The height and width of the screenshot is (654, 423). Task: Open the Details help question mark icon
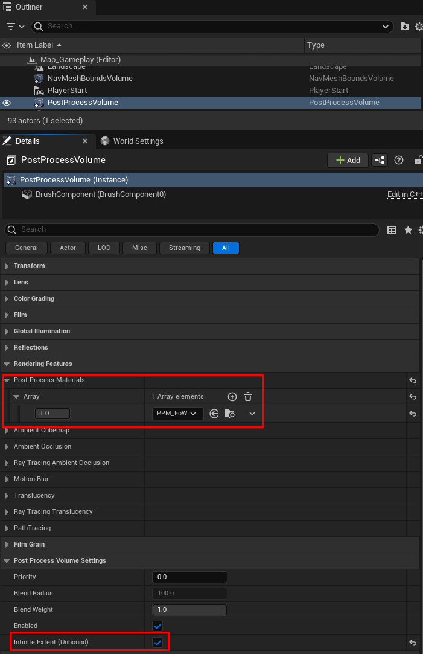point(399,160)
